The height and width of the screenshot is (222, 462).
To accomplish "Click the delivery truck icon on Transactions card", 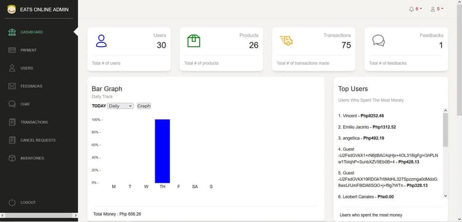I will point(286,41).
